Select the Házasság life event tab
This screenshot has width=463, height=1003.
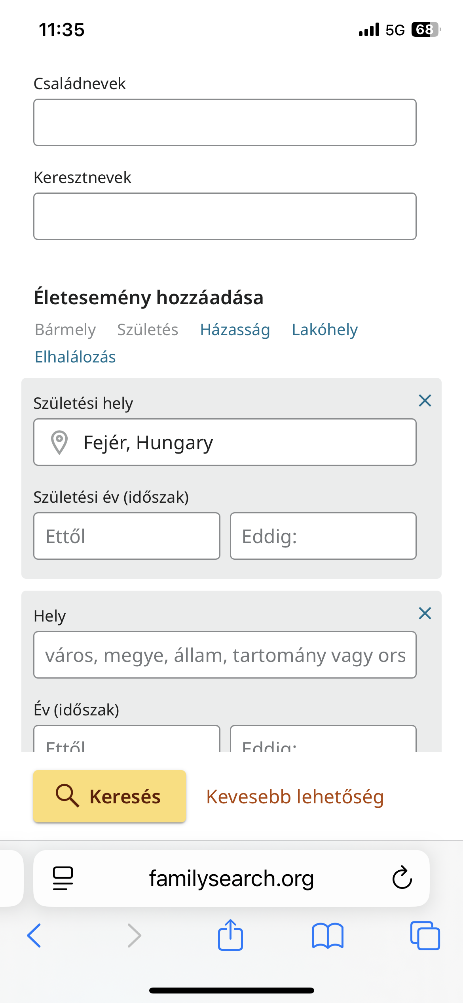(235, 330)
